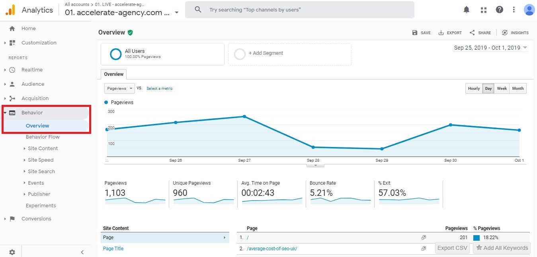537x257 pixels.
Task: Open the help question mark icon
Action: [x=500, y=10]
